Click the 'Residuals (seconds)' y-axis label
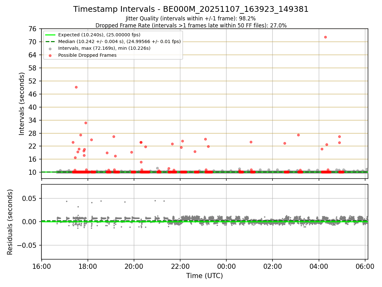382x287 pixels. pos(10,222)
